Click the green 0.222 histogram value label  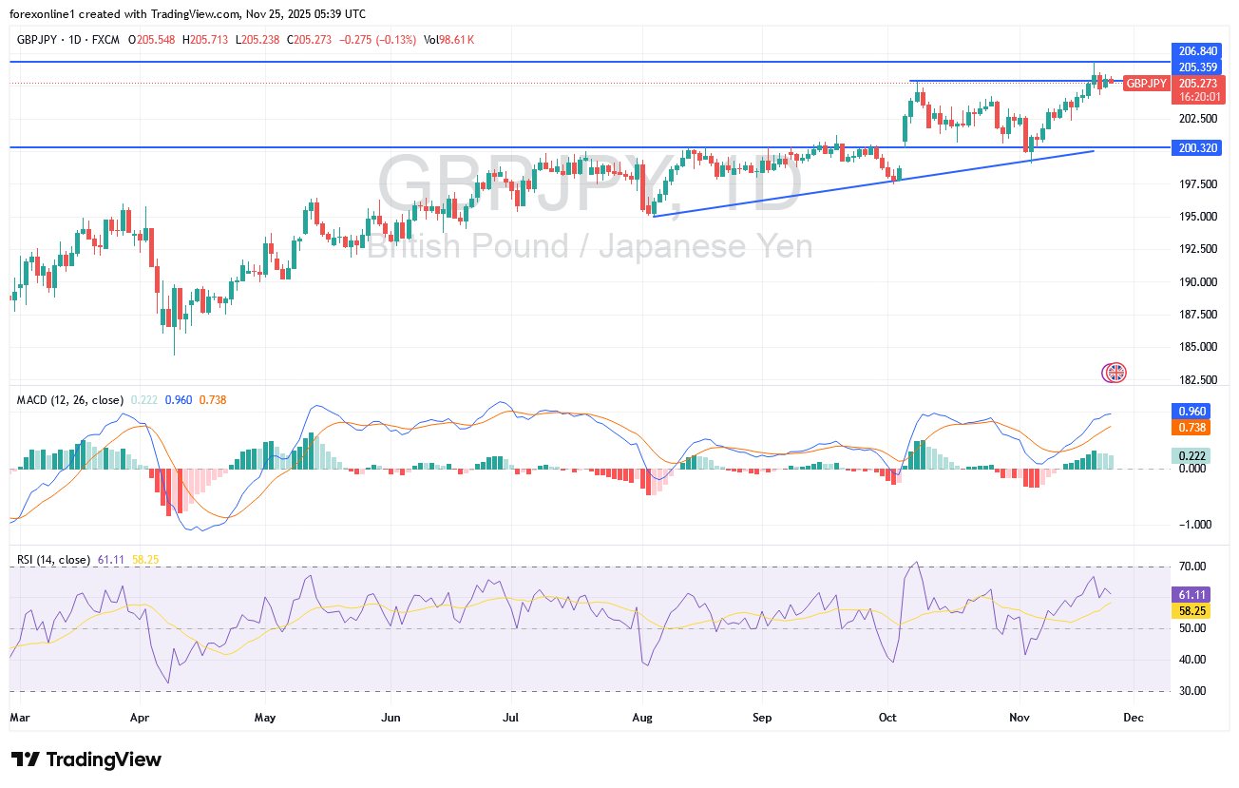click(1191, 456)
